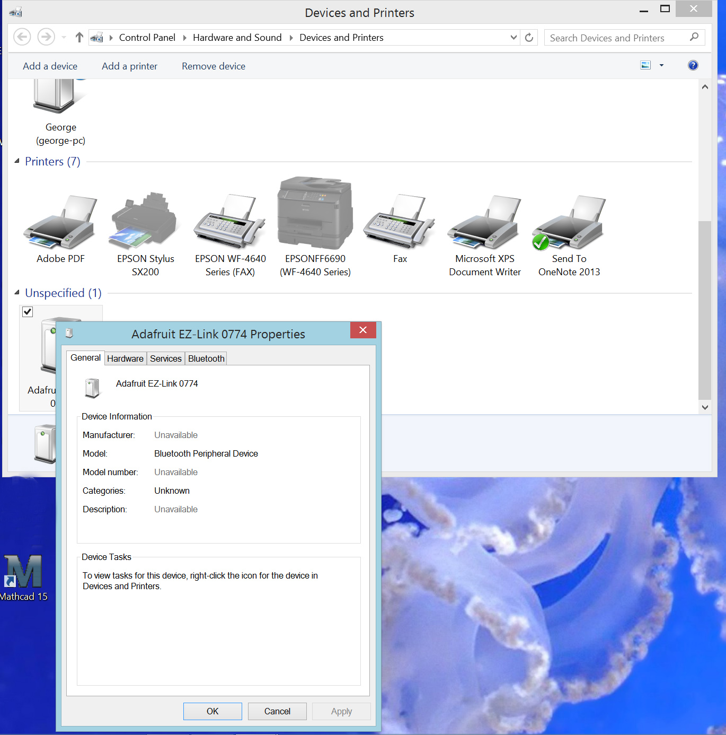Click the Back navigation arrow
726x735 pixels.
[x=22, y=37]
